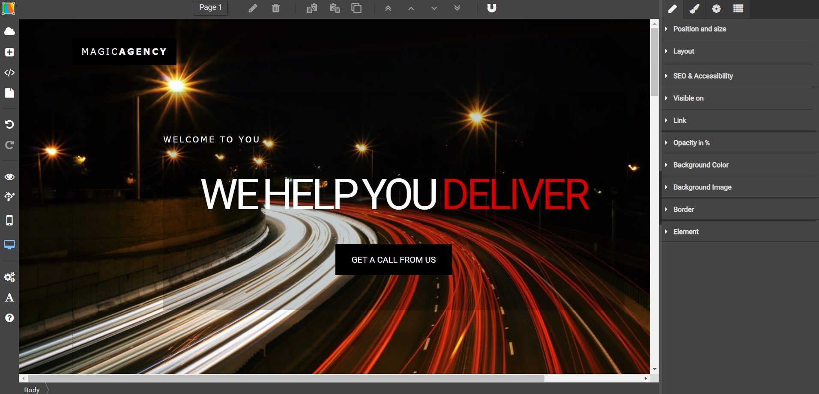Open the pages file icon
The height and width of the screenshot is (394, 819).
pos(9,93)
